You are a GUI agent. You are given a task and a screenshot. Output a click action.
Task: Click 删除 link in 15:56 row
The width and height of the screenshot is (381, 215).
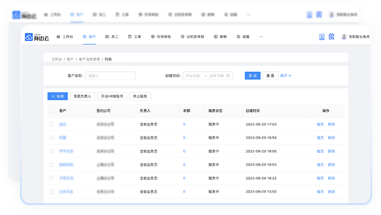(331, 192)
